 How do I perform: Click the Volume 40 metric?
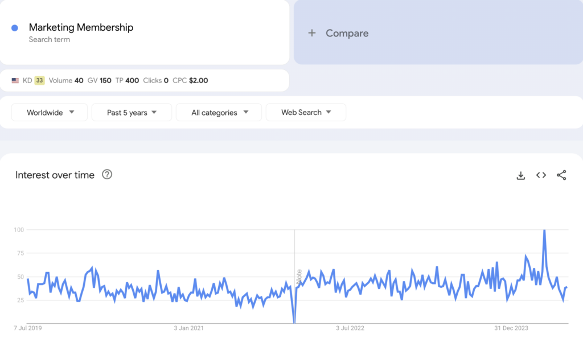[66, 81]
